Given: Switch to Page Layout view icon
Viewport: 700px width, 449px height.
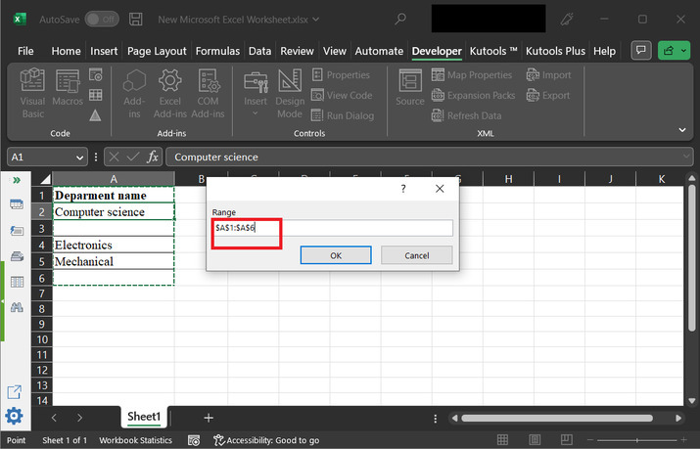Looking at the screenshot, I should tap(535, 439).
